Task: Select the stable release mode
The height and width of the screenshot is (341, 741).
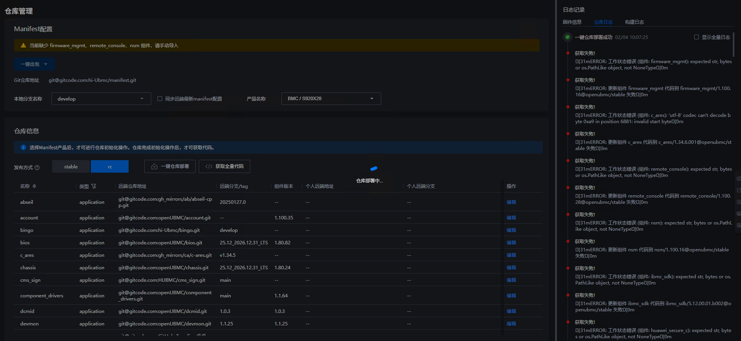Action: click(x=71, y=166)
